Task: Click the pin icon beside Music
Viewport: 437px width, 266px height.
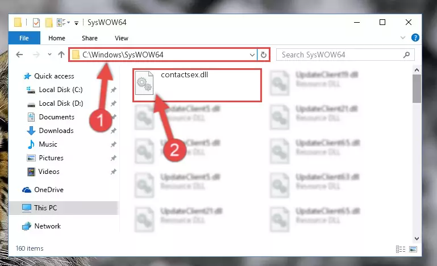Action: point(113,144)
